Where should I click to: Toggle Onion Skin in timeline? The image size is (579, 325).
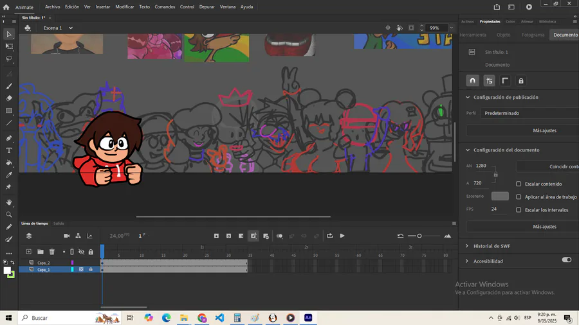pyautogui.click(x=280, y=236)
